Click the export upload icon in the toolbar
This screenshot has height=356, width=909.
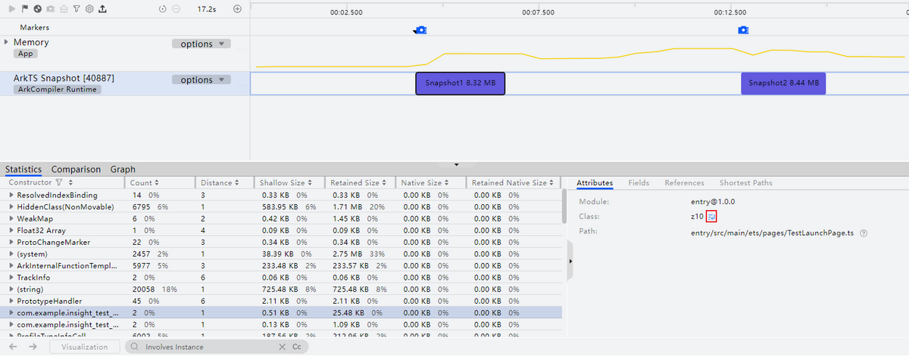[102, 9]
